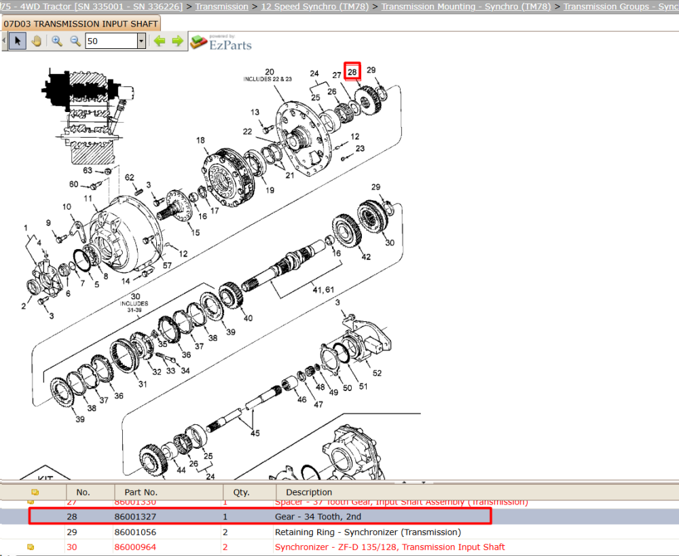679x556 pixels.
Task: Click callout 27 in the diagram
Action: (x=337, y=75)
